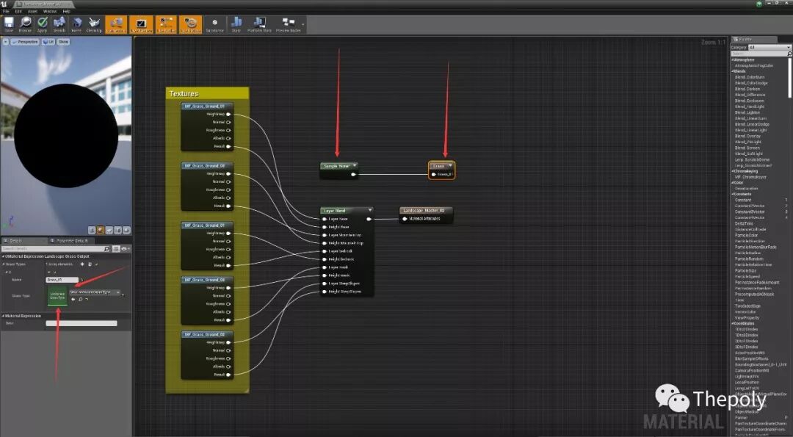Click the Desc input field
The image size is (793, 437).
(82, 323)
